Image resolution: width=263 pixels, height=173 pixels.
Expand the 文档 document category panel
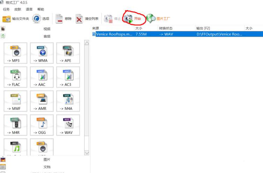click(x=47, y=167)
